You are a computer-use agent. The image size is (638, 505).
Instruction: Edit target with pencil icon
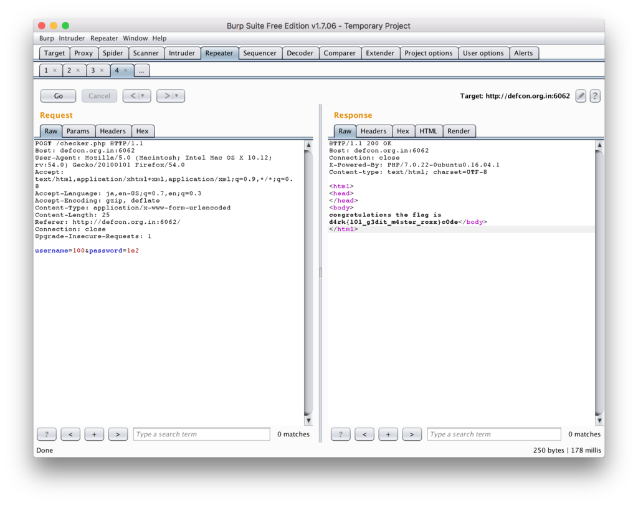pos(581,96)
